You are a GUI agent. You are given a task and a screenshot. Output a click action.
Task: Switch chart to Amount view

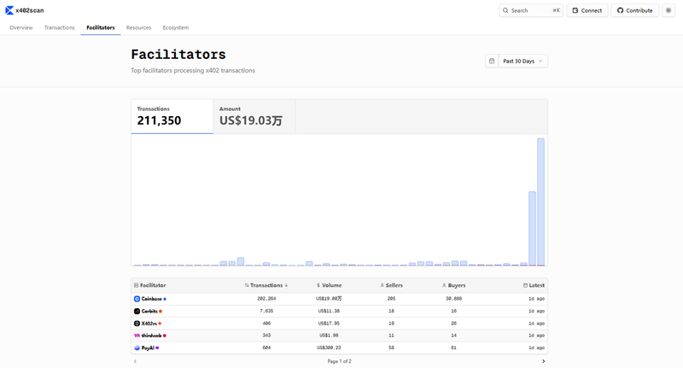[x=254, y=116]
